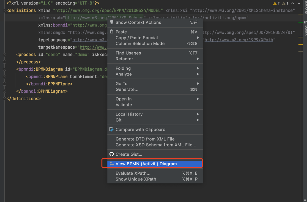Screen dimensions: 307x202
Task: Go to previous highlighted error arrow
Action: point(293,3)
